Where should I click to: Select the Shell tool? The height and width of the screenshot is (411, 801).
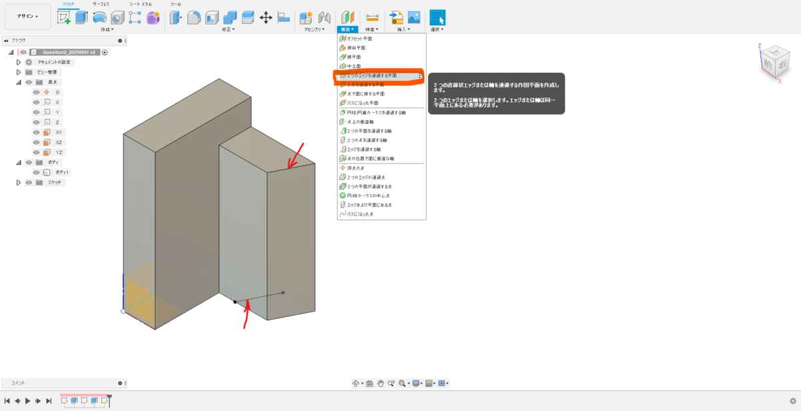(x=212, y=18)
